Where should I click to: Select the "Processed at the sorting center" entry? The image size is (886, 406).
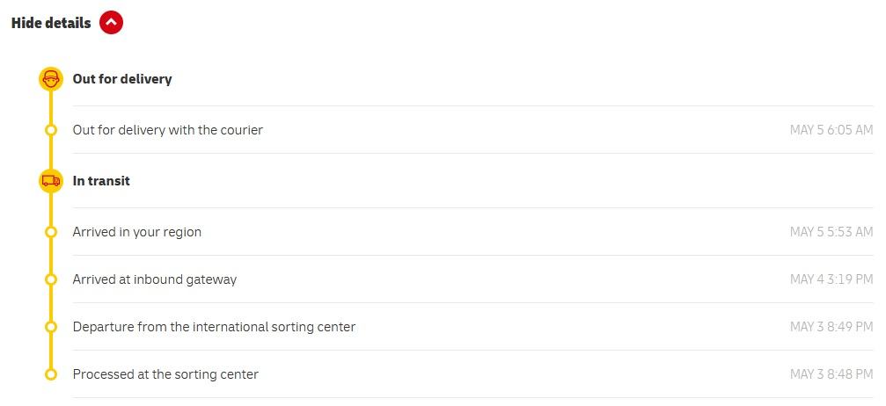165,374
